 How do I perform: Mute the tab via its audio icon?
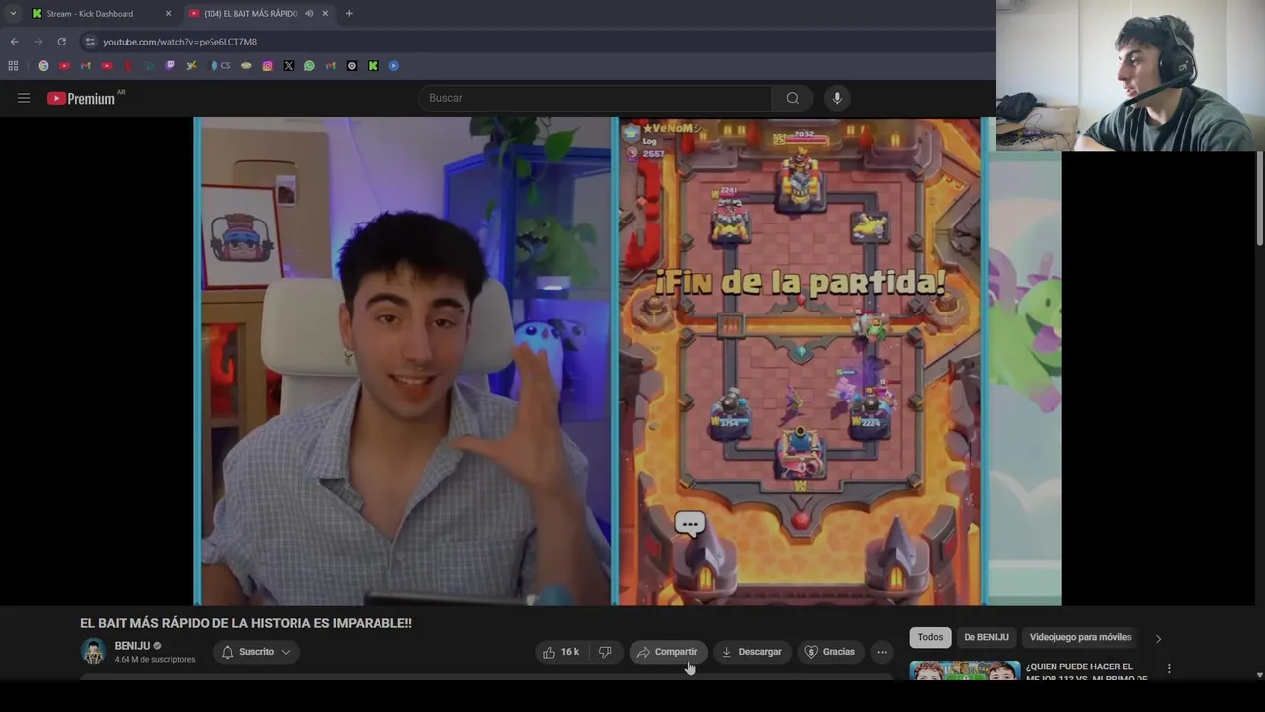[310, 14]
